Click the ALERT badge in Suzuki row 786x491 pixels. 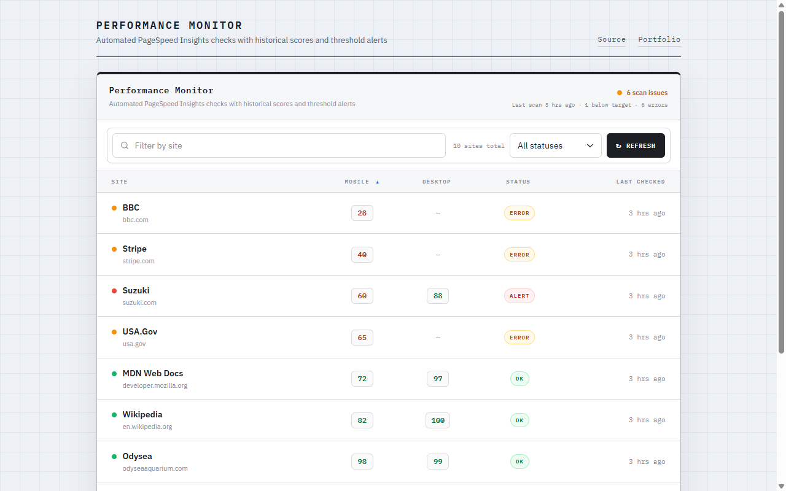tap(519, 296)
